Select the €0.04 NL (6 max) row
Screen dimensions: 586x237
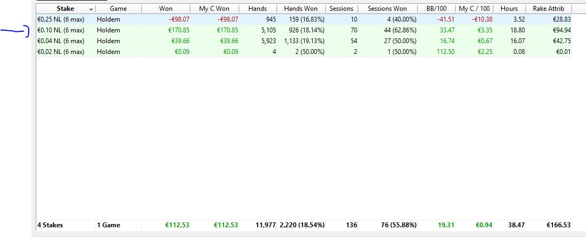point(304,41)
